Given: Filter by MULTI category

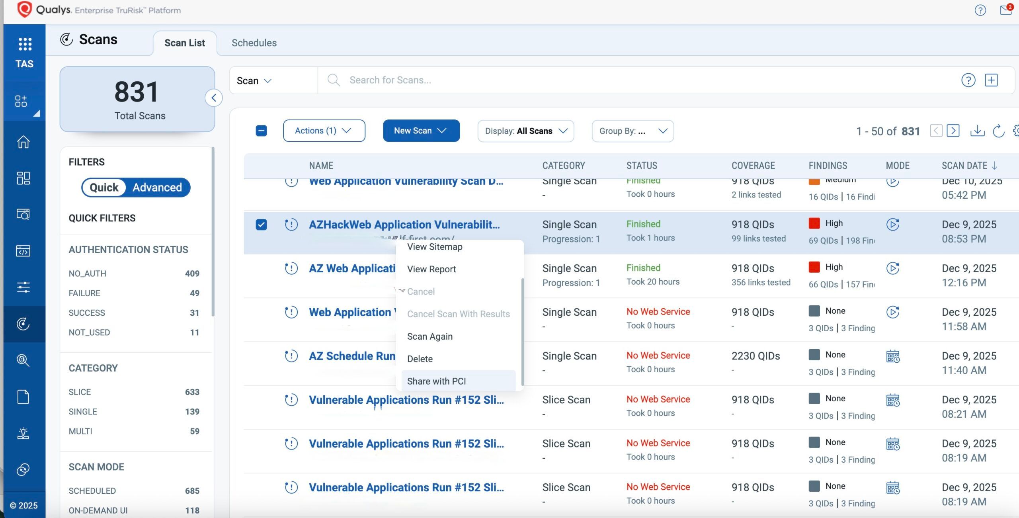Looking at the screenshot, I should coord(134,431).
